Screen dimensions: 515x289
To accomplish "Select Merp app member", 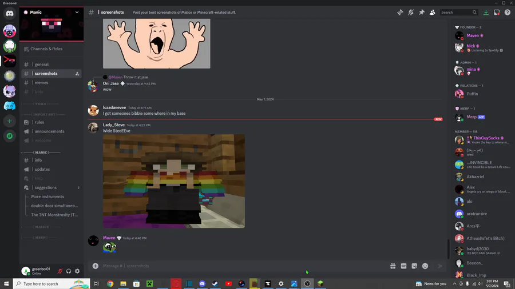I will [482, 117].
